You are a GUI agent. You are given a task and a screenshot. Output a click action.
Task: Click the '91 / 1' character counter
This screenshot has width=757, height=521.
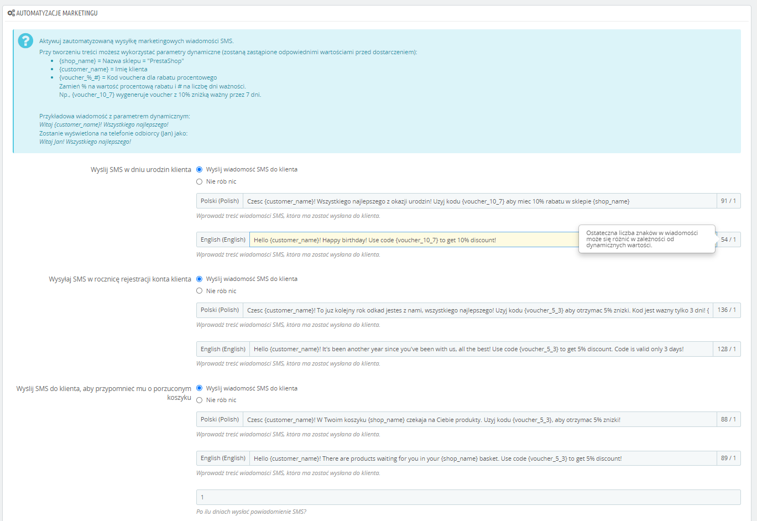728,201
